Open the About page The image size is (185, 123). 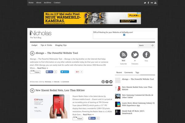tap(39, 2)
